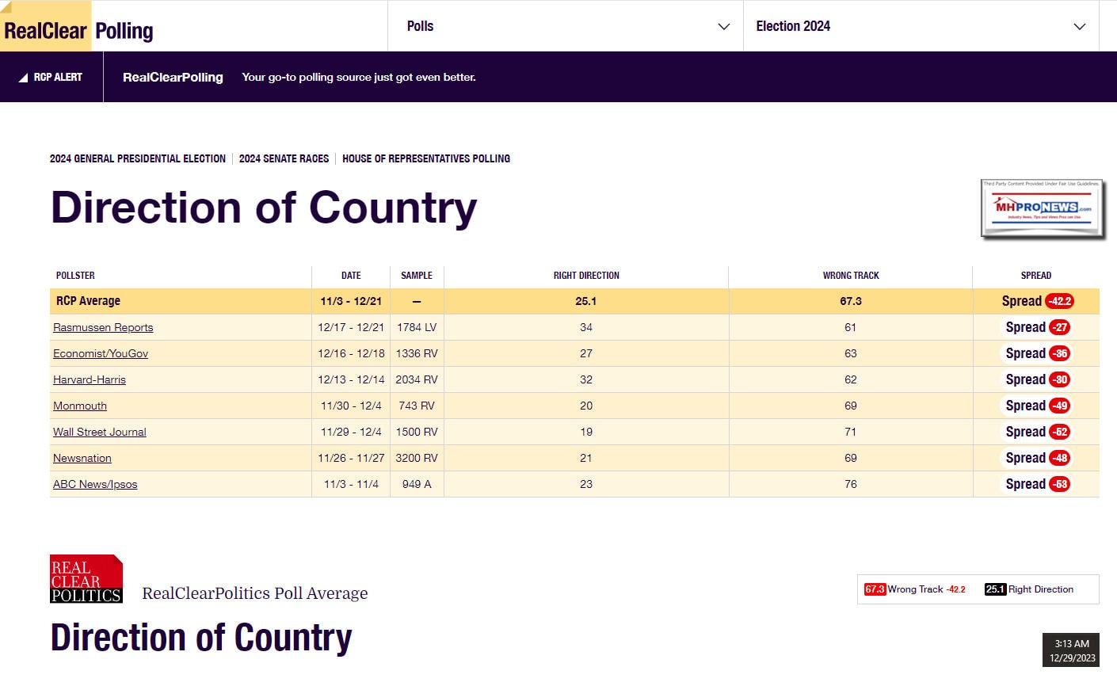Click the MHProNews logo image

[x=1043, y=210]
